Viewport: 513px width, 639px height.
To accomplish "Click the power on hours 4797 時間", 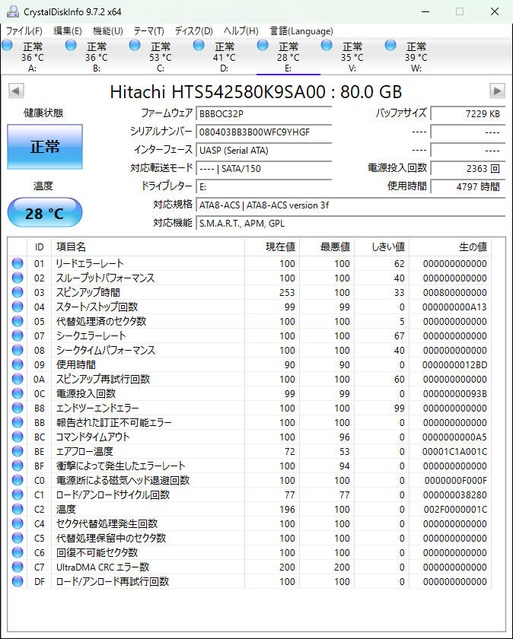I will (468, 186).
